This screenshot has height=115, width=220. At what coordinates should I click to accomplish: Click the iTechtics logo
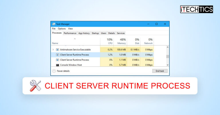pos(196,9)
